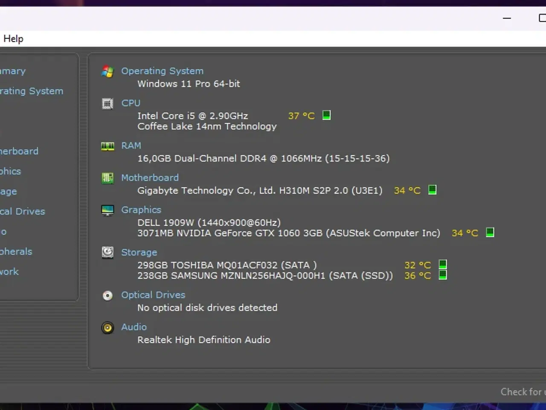This screenshot has width=546, height=410.
Task: Click the Motherboard section icon
Action: pos(107,178)
